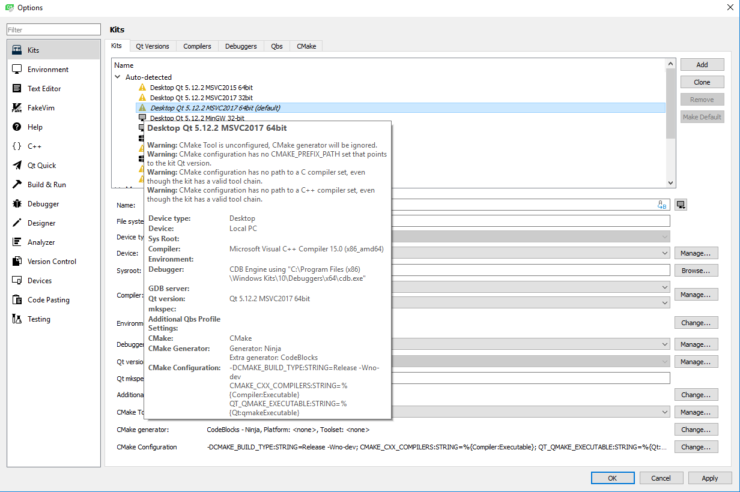Select the Analyzer category
Image resolution: width=740 pixels, height=492 pixels.
(53, 242)
